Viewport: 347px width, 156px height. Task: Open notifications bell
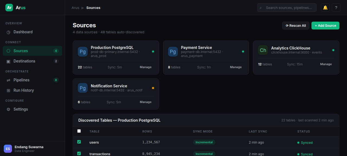[325, 8]
